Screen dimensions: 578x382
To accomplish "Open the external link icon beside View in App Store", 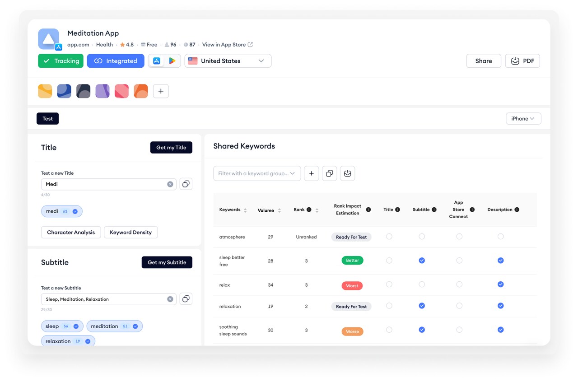I will [x=250, y=45].
